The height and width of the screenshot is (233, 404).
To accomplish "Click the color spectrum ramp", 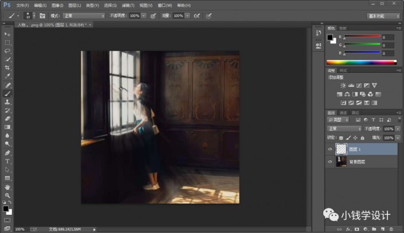I will click(x=360, y=62).
